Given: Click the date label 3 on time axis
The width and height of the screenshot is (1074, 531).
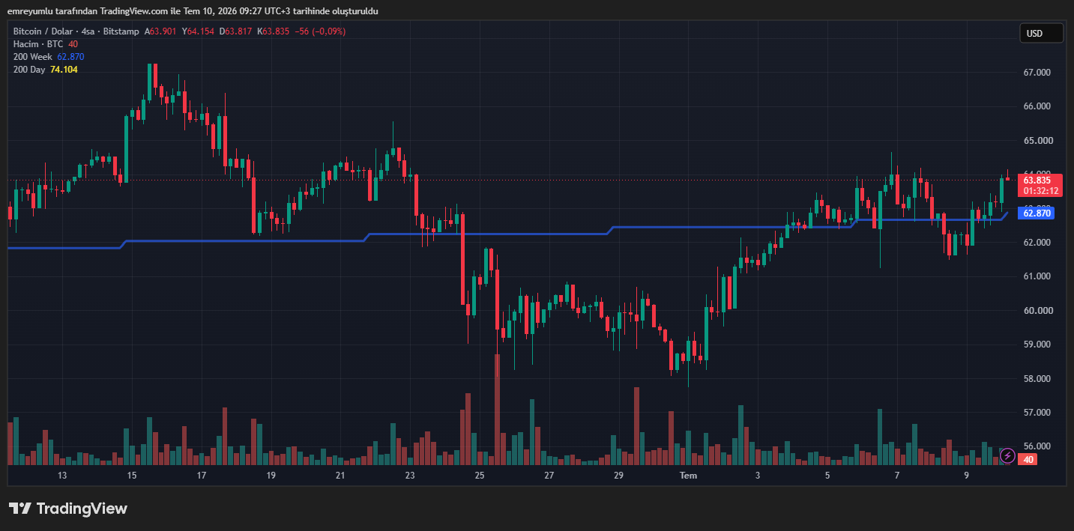Looking at the screenshot, I should coord(758,476).
